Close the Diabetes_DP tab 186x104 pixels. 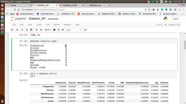57,5
